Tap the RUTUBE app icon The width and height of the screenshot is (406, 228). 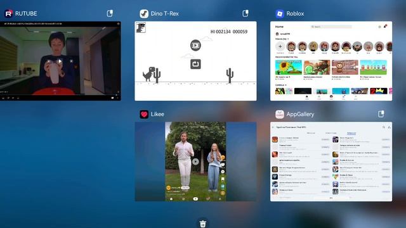[x=9, y=13]
